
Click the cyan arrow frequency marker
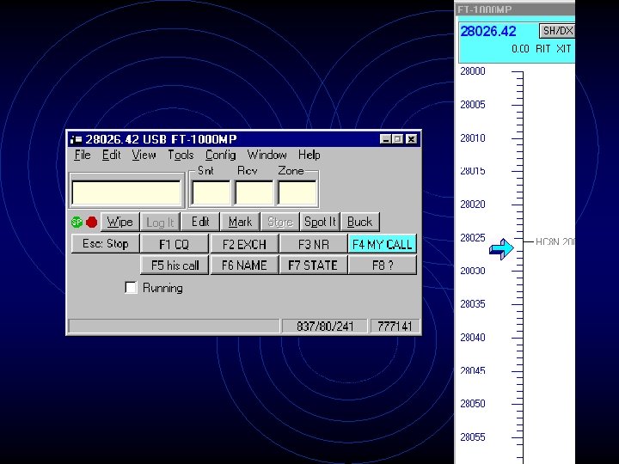(x=501, y=249)
